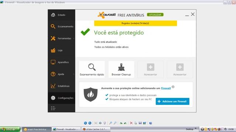Click the "Tudo está atualizado" text
The height and width of the screenshot is (132, 236).
106,42
